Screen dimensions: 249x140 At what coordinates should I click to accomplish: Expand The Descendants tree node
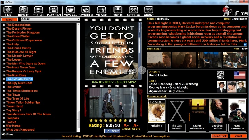(x=4, y=25)
